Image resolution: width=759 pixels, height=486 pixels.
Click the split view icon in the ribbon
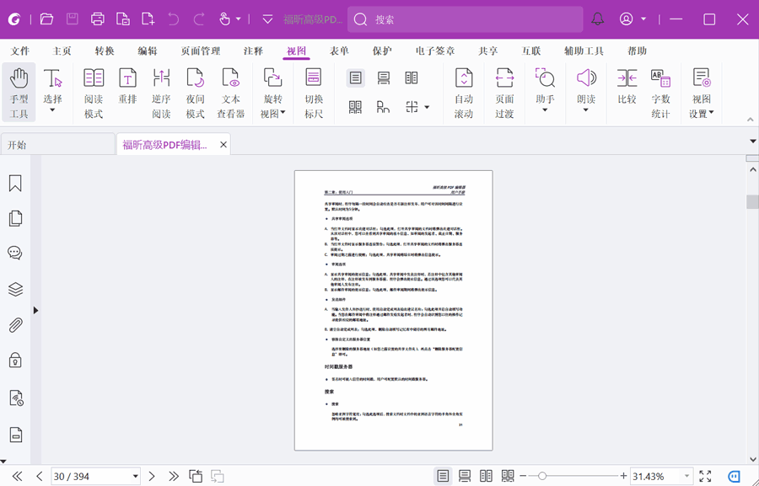[x=412, y=107]
